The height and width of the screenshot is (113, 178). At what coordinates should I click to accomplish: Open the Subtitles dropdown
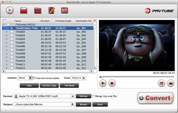pyautogui.click(x=25, y=78)
